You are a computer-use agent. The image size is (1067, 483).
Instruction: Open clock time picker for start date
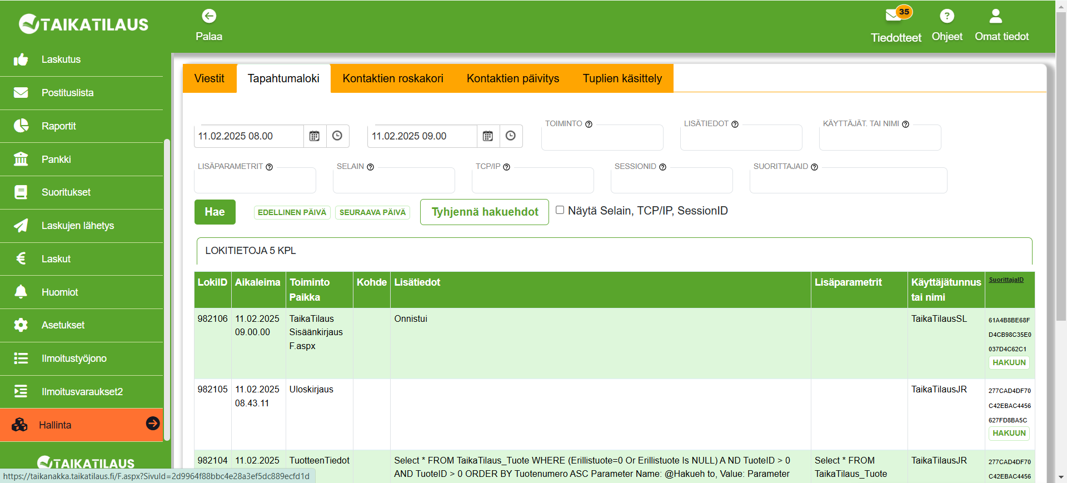(337, 136)
